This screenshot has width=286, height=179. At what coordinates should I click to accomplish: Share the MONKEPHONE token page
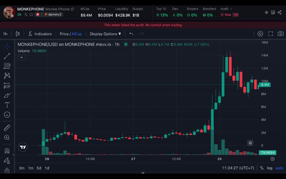tap(280, 12)
